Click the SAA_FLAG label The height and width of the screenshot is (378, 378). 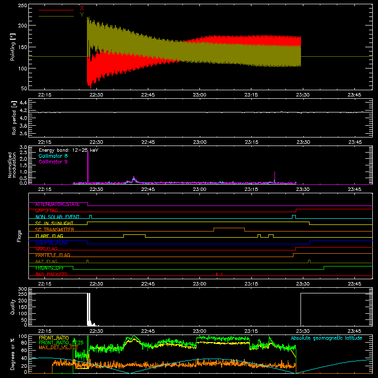[x=46, y=249]
